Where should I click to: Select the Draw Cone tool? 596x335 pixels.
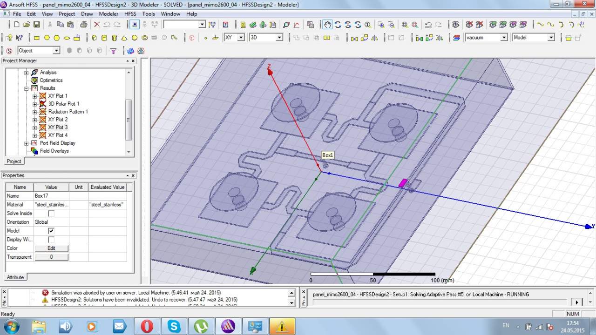pos(124,38)
